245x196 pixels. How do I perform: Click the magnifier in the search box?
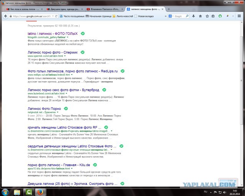point(187,16)
